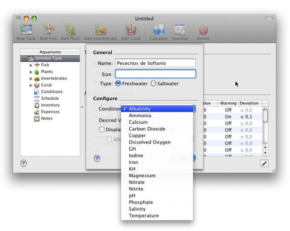Click the blue OK button behind the menu
The image size is (290, 231).
pos(183,158)
